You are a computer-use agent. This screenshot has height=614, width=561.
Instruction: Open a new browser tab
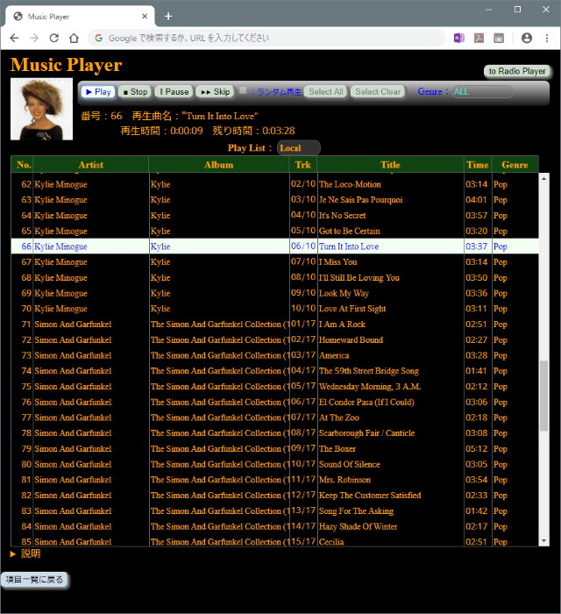[168, 16]
